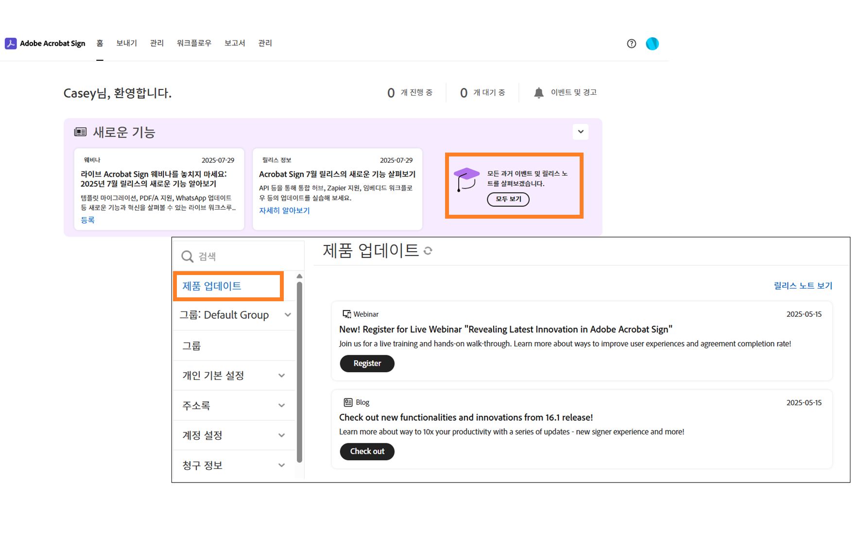Go to the 홈 tab
The height and width of the screenshot is (534, 861).
(100, 43)
